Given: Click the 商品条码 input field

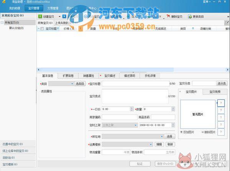Looking at the screenshot, I should tap(163, 117).
